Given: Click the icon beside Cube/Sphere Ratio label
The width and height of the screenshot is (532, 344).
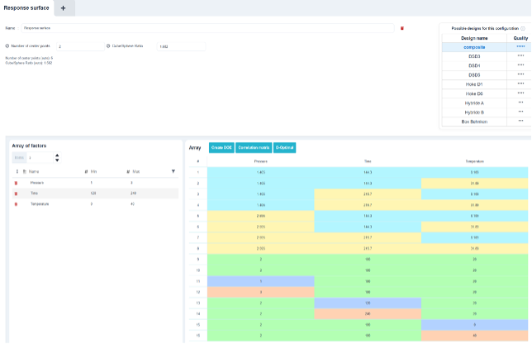Looking at the screenshot, I should tap(108, 45).
